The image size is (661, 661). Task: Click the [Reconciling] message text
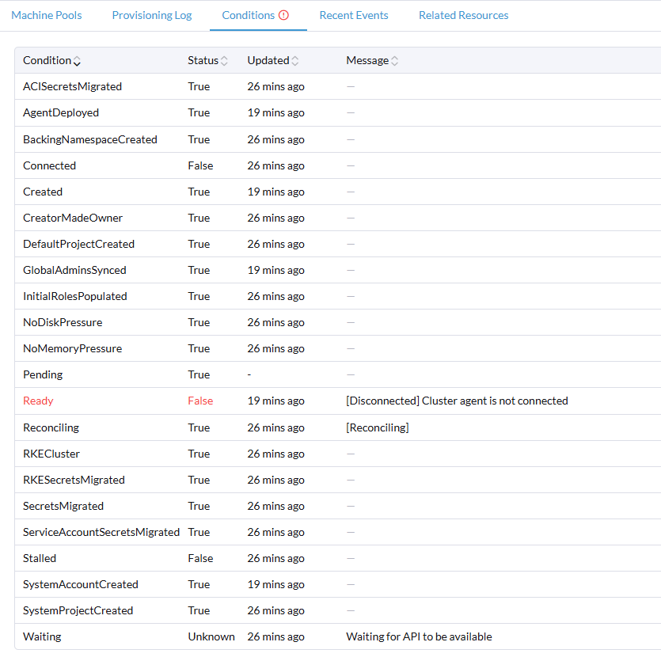click(378, 428)
